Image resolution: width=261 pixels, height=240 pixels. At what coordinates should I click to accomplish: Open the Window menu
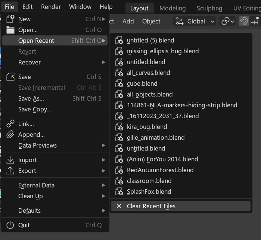pos(80,7)
